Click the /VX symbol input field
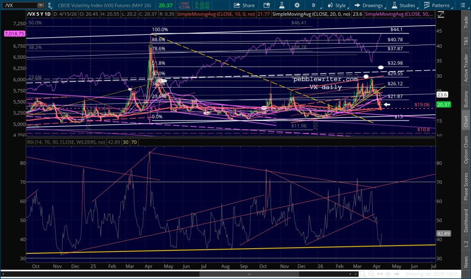Image resolution: width=471 pixels, height=279 pixels. [18, 6]
